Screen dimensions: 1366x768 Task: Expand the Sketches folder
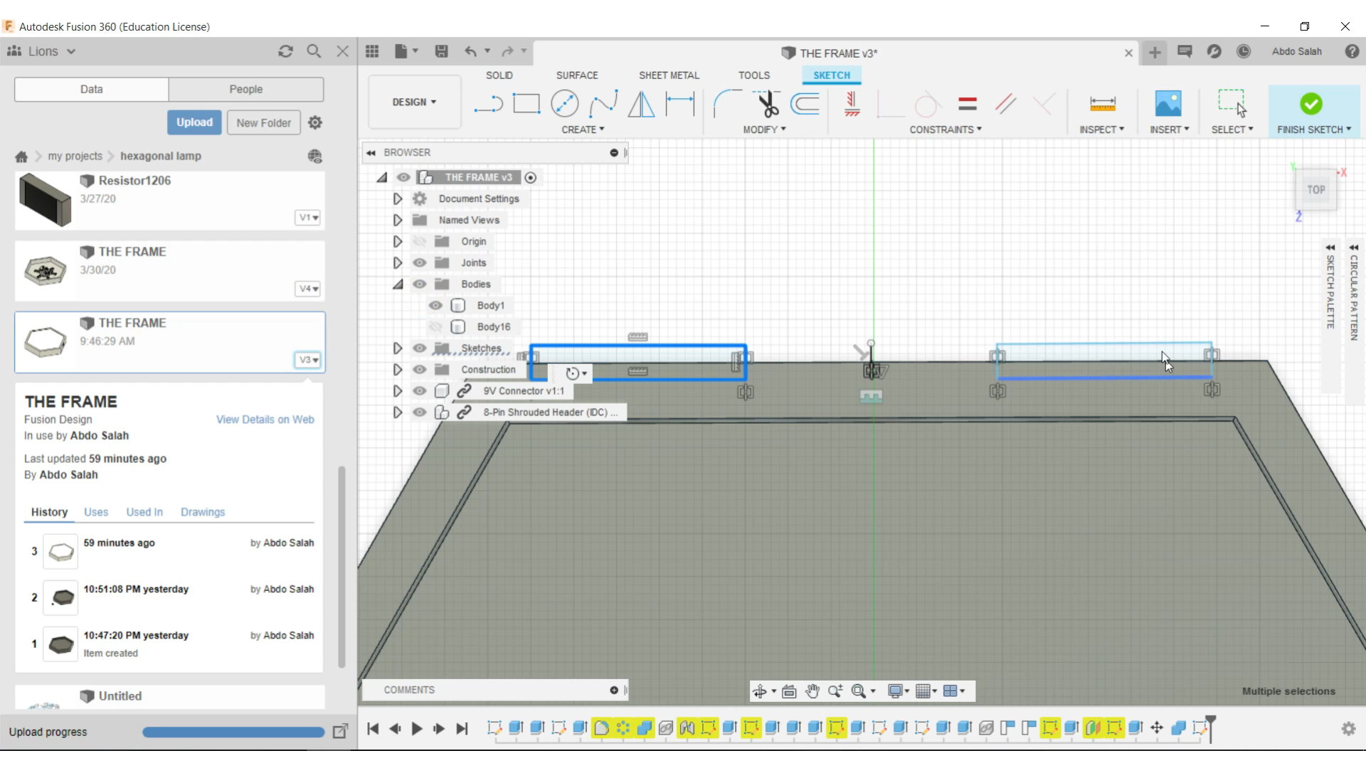[x=397, y=348]
